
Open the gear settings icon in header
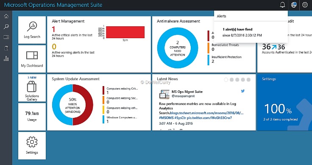[x=305, y=5]
